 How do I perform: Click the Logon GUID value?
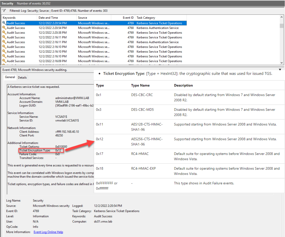[75, 106]
